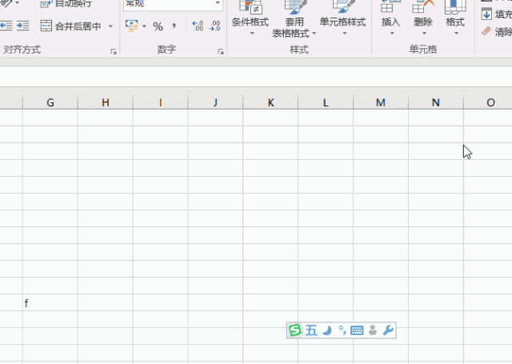The image size is (512, 364).
Task: Open the Sogou wrench settings icon
Action: 388,330
